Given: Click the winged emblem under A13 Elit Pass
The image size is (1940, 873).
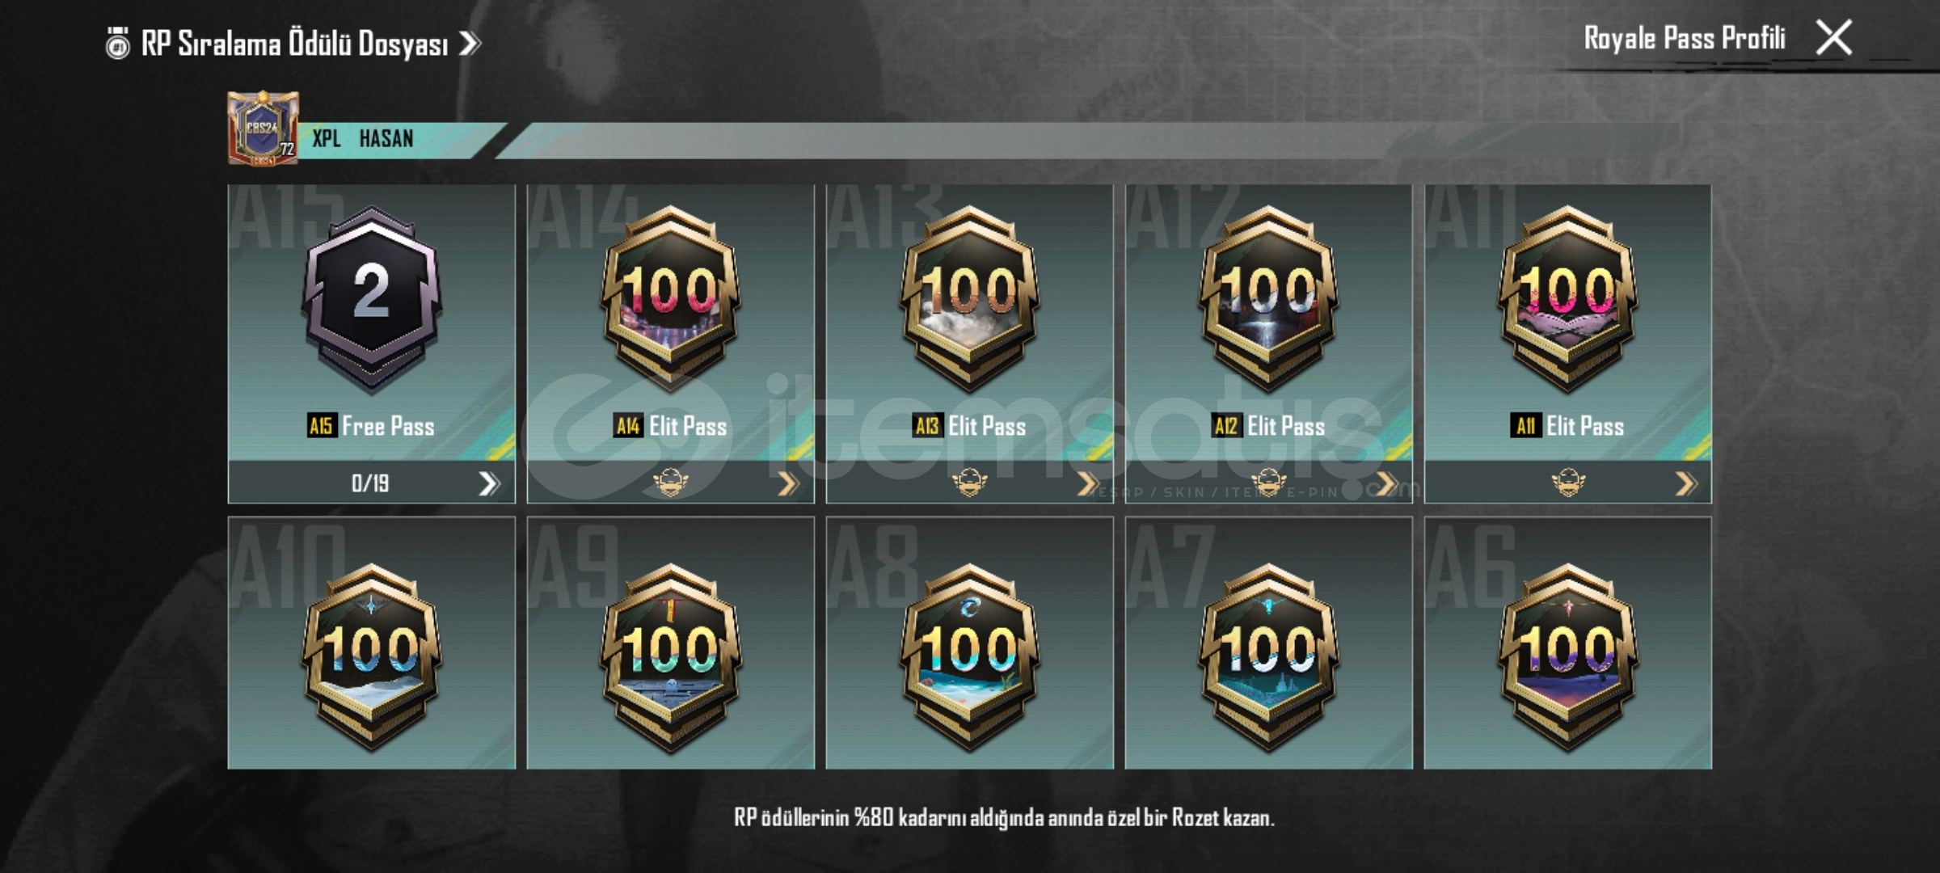Looking at the screenshot, I should 969,483.
